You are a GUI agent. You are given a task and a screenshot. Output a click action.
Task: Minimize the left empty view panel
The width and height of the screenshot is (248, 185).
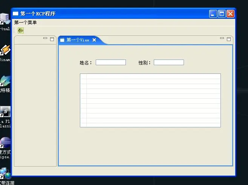tap(45, 38)
